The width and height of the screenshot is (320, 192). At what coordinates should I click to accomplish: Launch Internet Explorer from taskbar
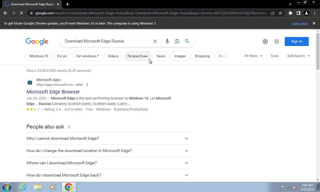pyautogui.click(x=22, y=187)
